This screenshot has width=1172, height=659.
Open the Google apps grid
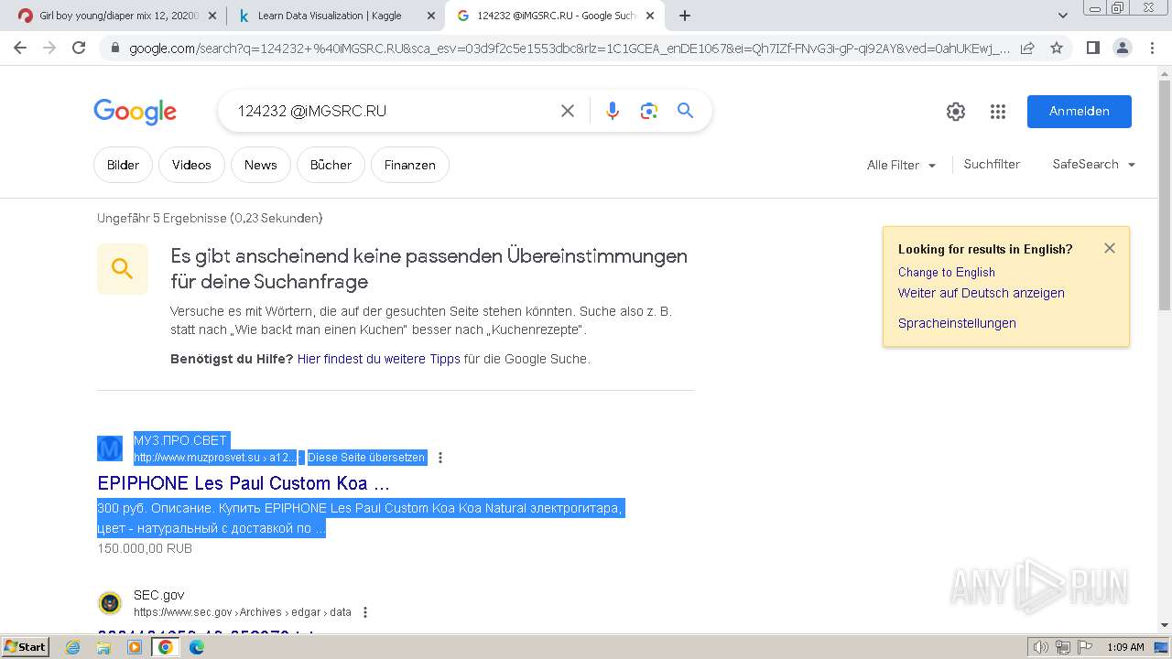tap(998, 112)
